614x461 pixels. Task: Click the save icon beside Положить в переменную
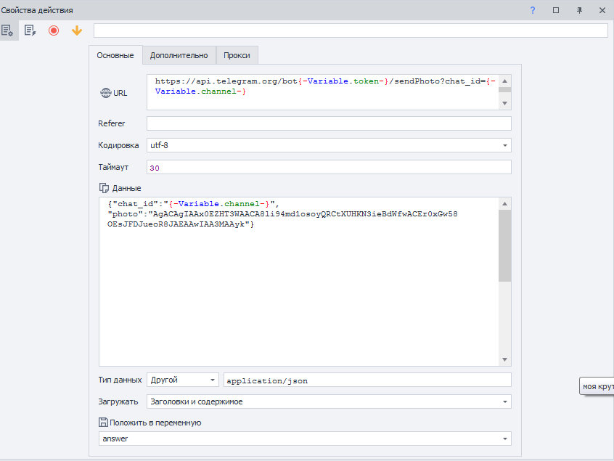point(103,423)
